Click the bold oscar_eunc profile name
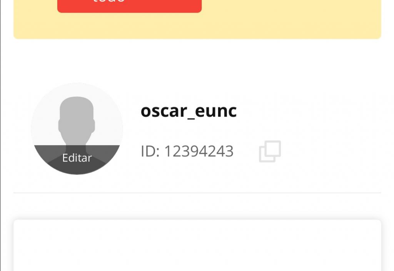The width and height of the screenshot is (394, 271). 189,111
